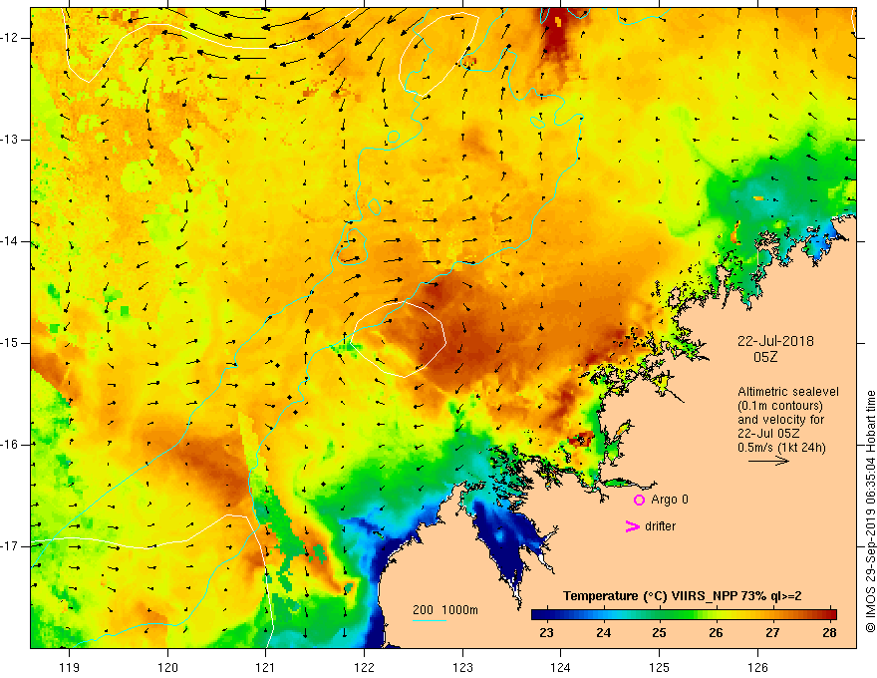Click longitude axis label 123

pos(462,667)
